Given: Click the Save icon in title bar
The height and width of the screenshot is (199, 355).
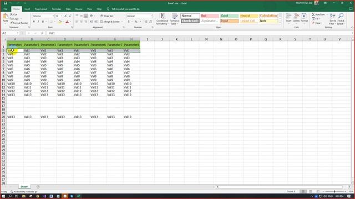Looking at the screenshot, I should (x=5, y=3).
